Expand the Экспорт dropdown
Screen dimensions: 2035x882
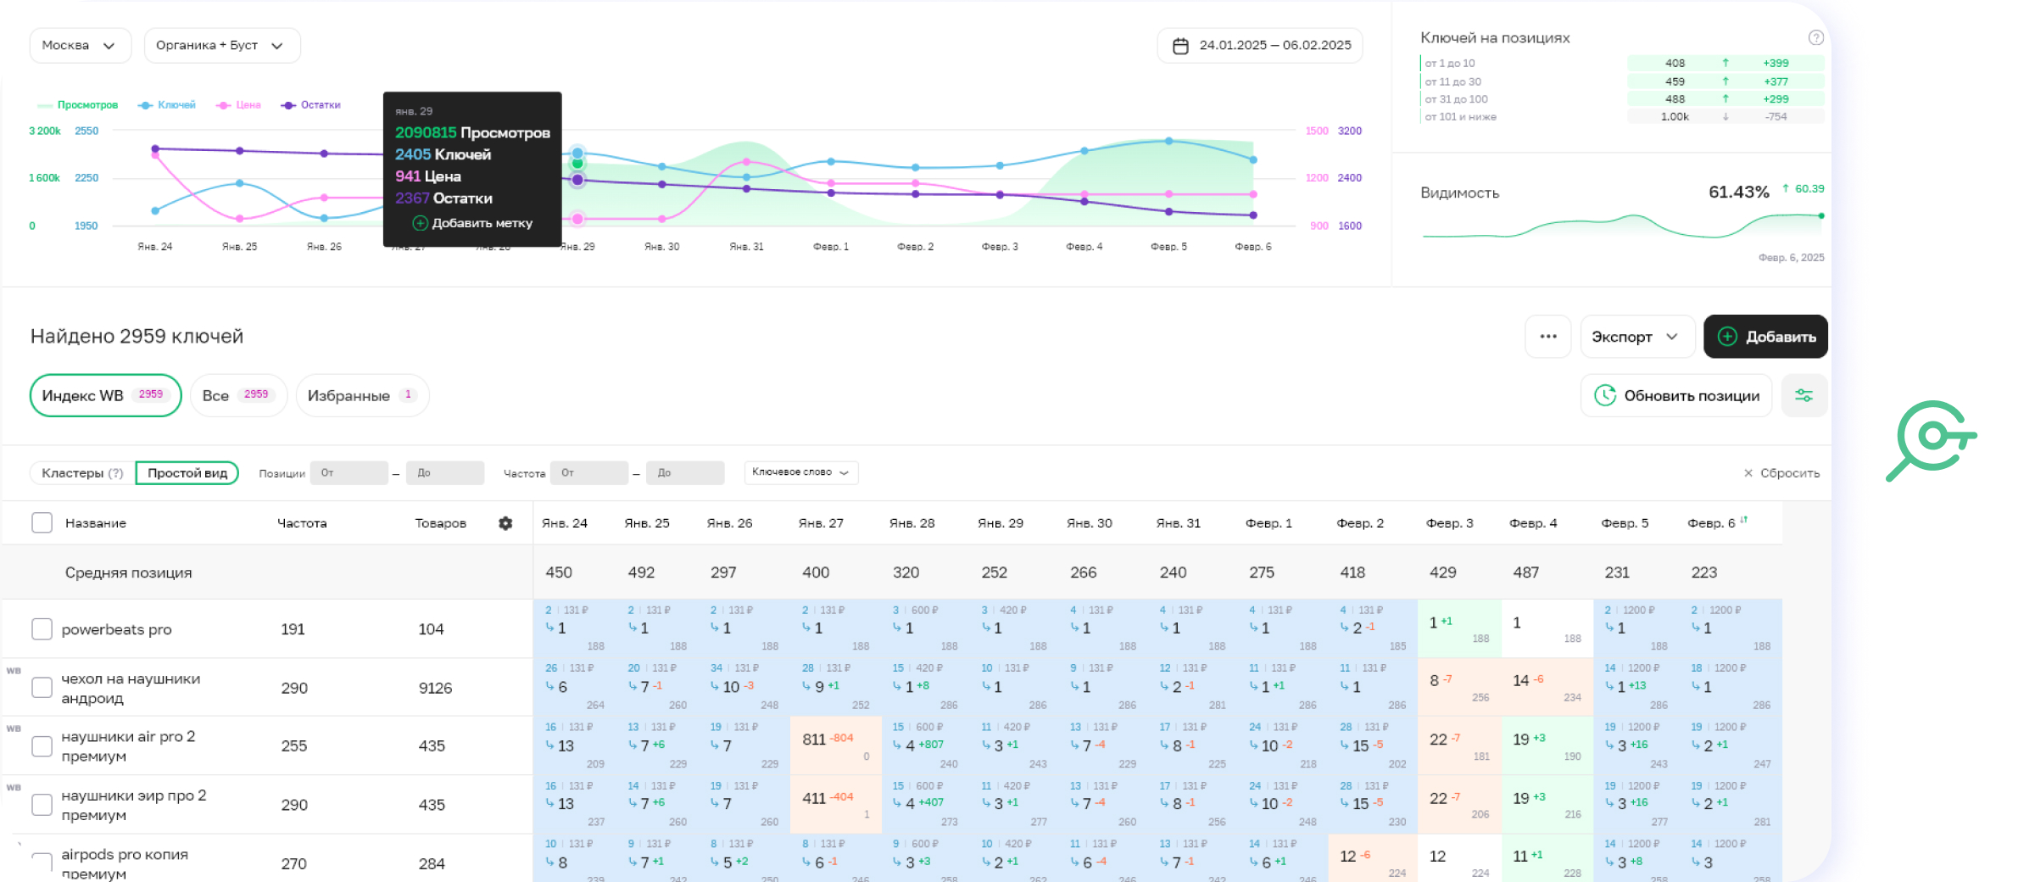click(x=1637, y=337)
